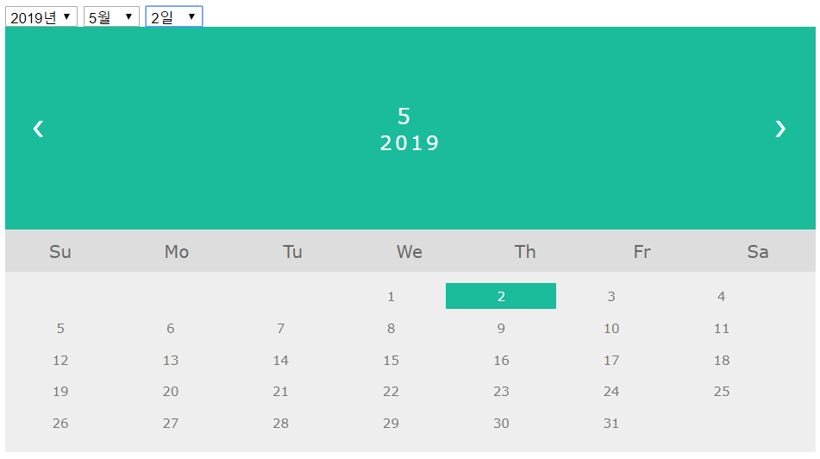Select date 20 under Monday
This screenshot has width=820, height=459.
(x=171, y=392)
